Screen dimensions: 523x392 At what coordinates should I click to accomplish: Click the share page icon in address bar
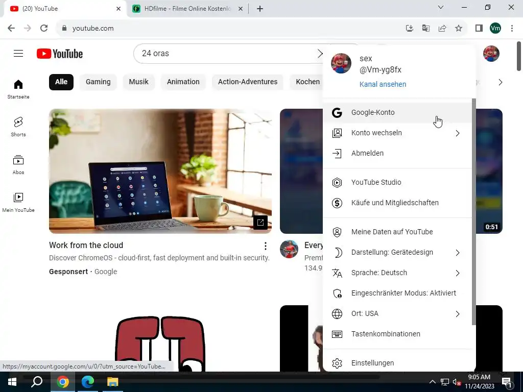pyautogui.click(x=442, y=28)
